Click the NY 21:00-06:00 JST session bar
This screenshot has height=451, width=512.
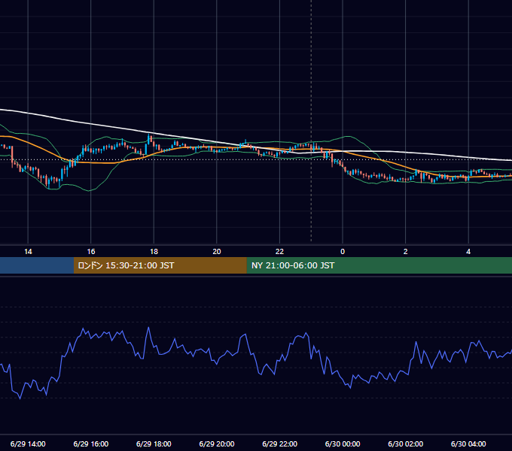coord(379,265)
